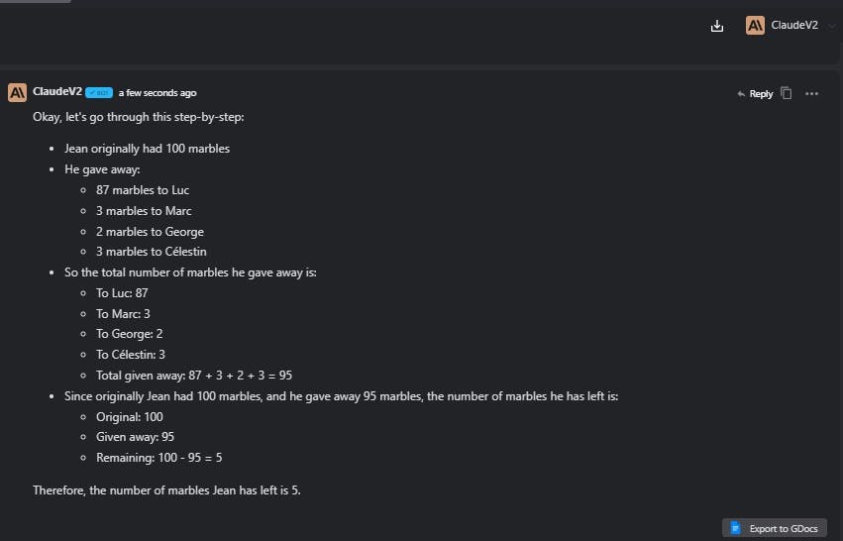This screenshot has height=541, width=843.
Task: Click the "Jean originally had 100 marbles" bullet
Action: [x=147, y=149]
